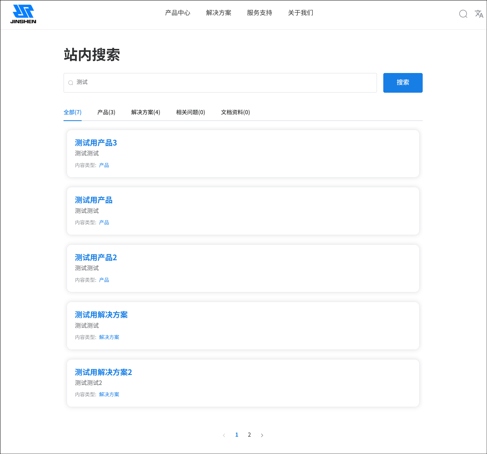Viewport: 487px width, 454px height.
Task: Open the 测试用产品3 result title
Action: click(x=96, y=143)
